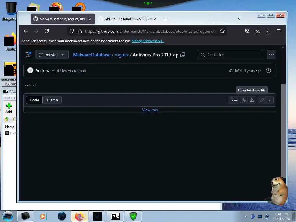This screenshot has width=296, height=222.
Task: Open the three-dot more options menu
Action: [271, 55]
